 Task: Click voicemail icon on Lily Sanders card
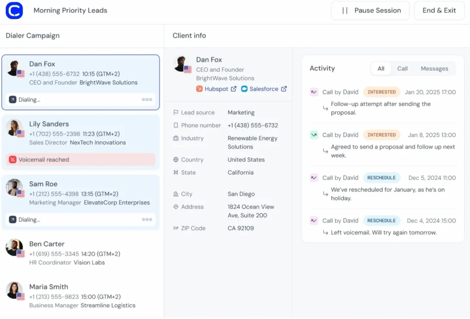[12, 159]
